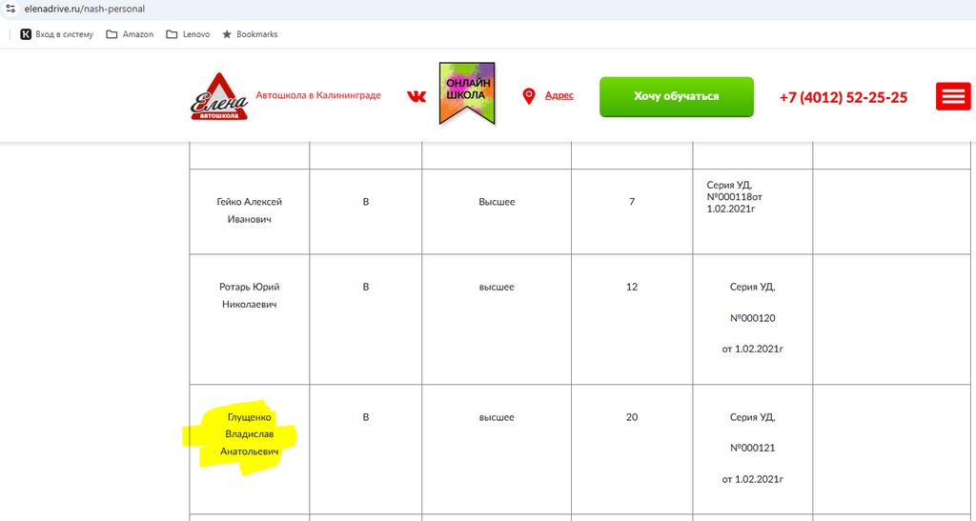This screenshot has height=521, width=976.
Task: Click certificate number №000121 cell
Action: click(x=752, y=448)
